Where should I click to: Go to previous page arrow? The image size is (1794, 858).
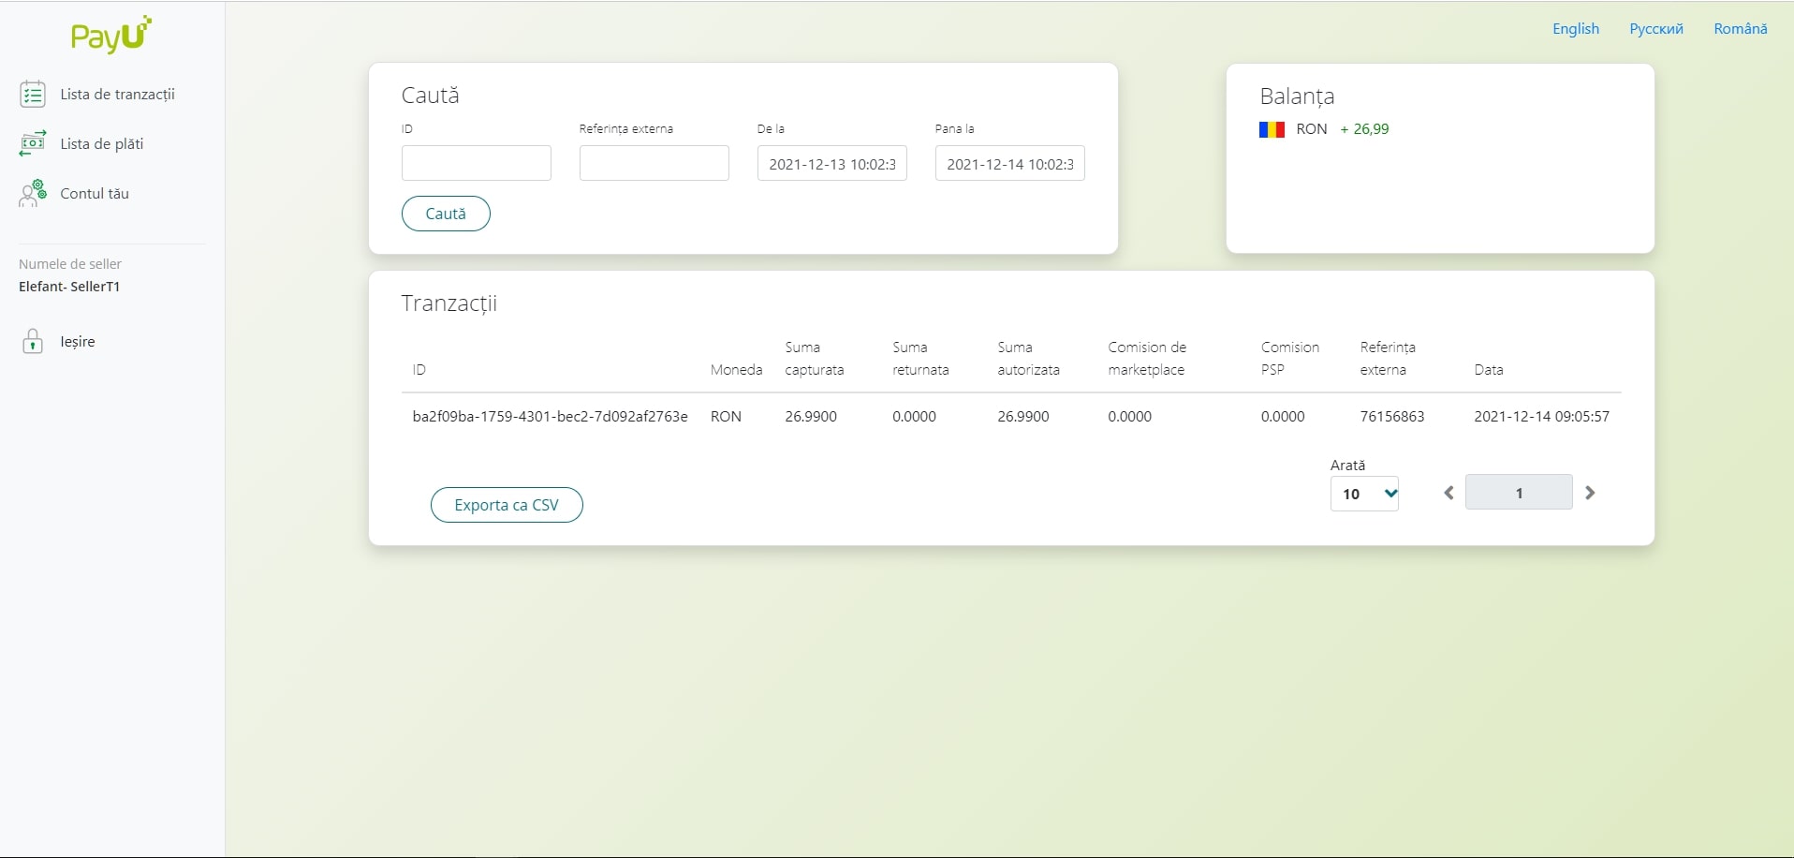(1448, 493)
